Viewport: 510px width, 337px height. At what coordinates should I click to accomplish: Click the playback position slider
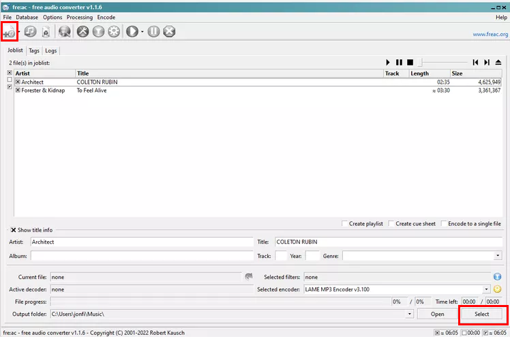point(443,63)
